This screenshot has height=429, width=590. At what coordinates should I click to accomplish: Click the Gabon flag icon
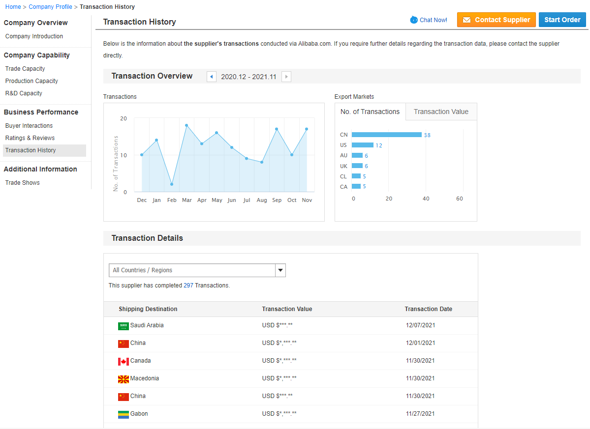124,414
